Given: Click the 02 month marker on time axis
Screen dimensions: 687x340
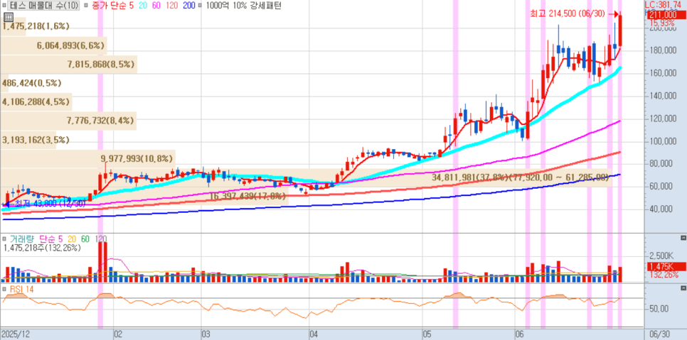Looking at the screenshot, I should pyautogui.click(x=118, y=334).
